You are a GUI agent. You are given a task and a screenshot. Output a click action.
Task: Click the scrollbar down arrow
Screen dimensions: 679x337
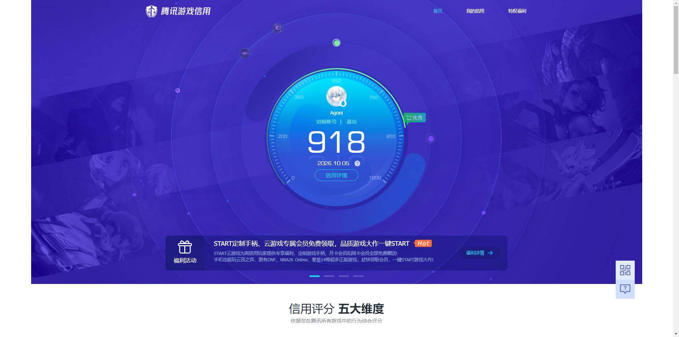pyautogui.click(x=676, y=334)
